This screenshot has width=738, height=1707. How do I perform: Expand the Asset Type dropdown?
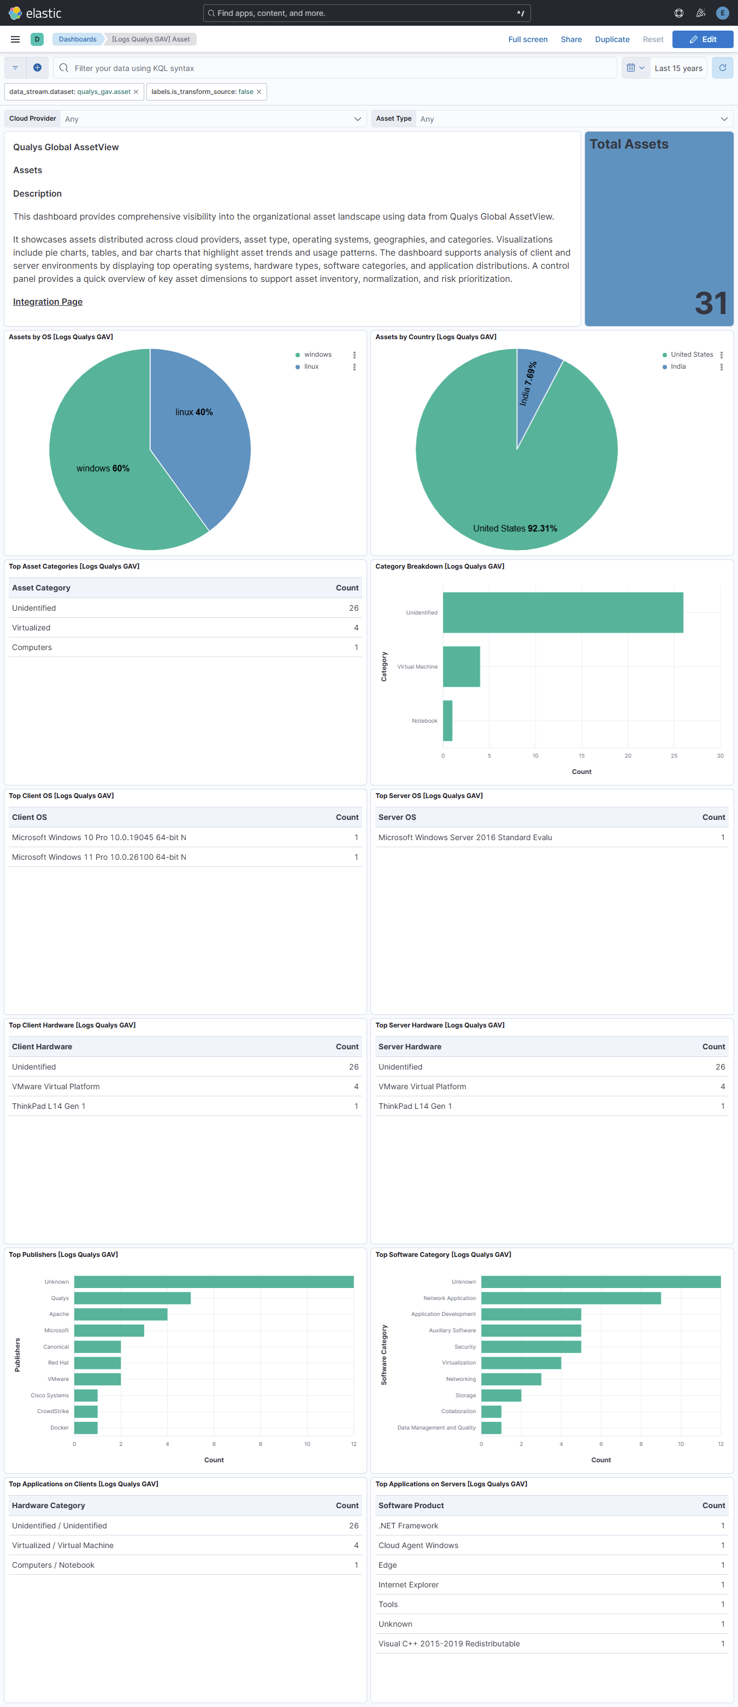[723, 119]
